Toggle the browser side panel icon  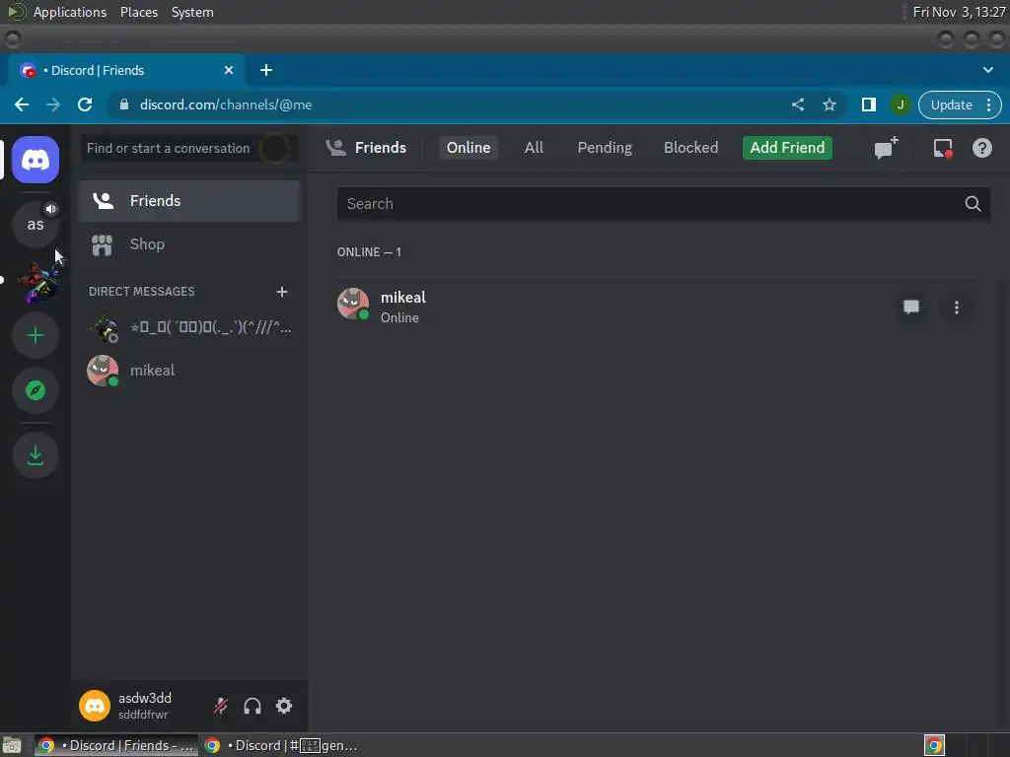pos(868,104)
